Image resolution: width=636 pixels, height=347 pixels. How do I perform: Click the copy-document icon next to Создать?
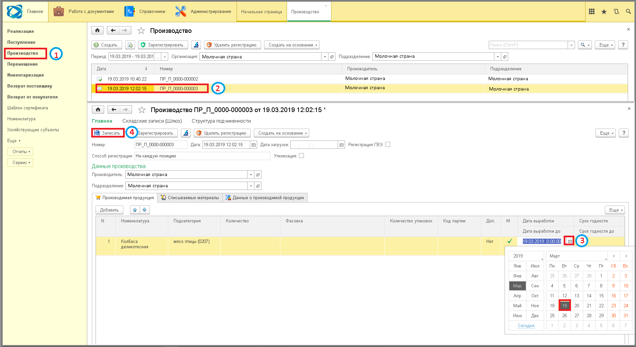[x=130, y=45]
